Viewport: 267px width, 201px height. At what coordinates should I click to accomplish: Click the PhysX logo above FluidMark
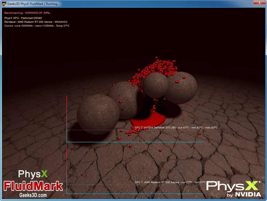tap(33, 174)
